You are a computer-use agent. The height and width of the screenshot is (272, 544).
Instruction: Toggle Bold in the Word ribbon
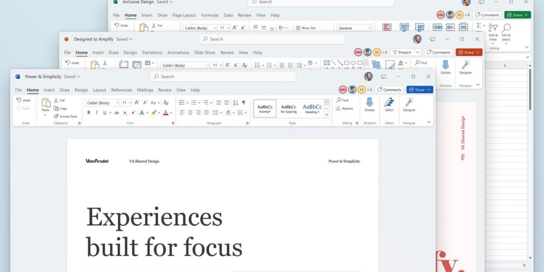pos(89,113)
